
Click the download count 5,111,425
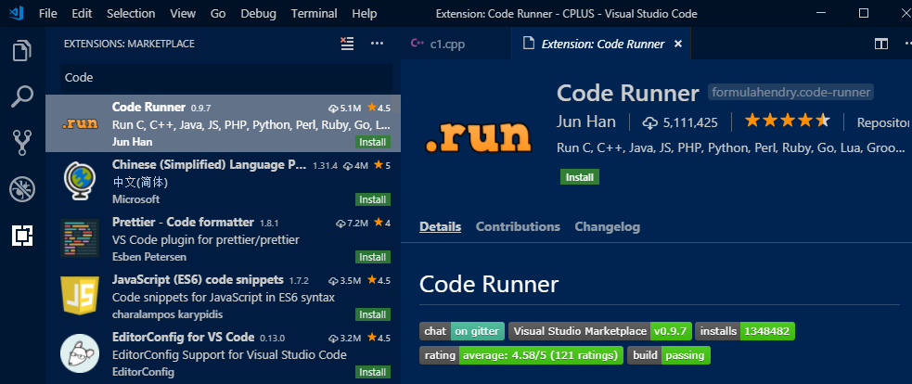tap(680, 122)
